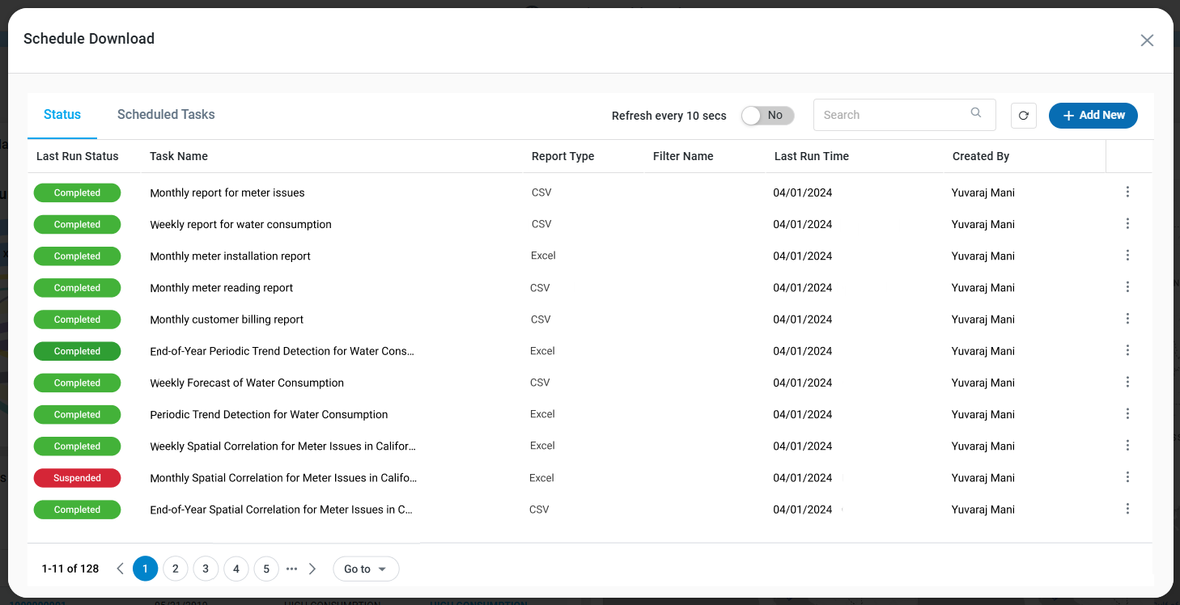
Task: Jump to page 3 in pagination
Action: [x=206, y=569]
